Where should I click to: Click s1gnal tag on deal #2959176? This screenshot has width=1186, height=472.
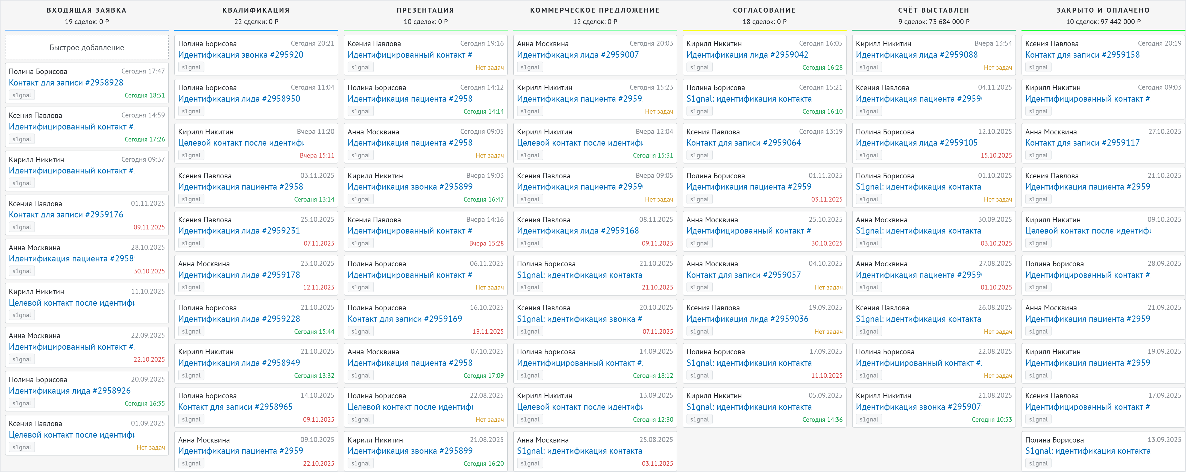22,227
